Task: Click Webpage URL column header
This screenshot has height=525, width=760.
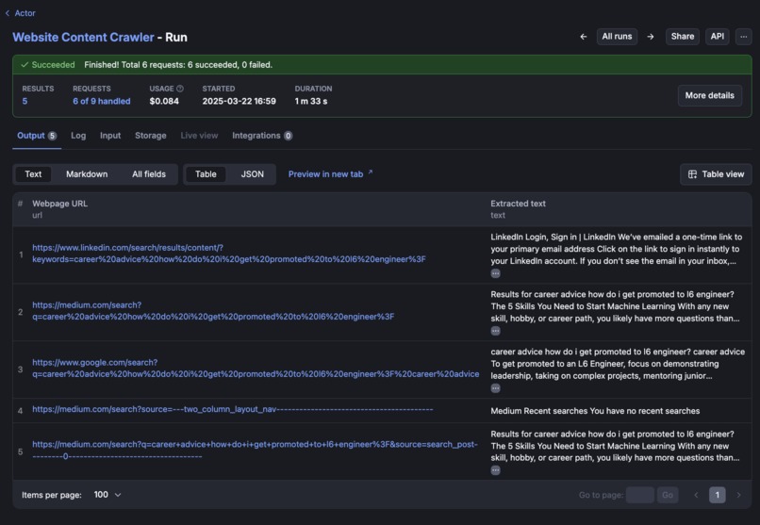Action: pyautogui.click(x=59, y=204)
